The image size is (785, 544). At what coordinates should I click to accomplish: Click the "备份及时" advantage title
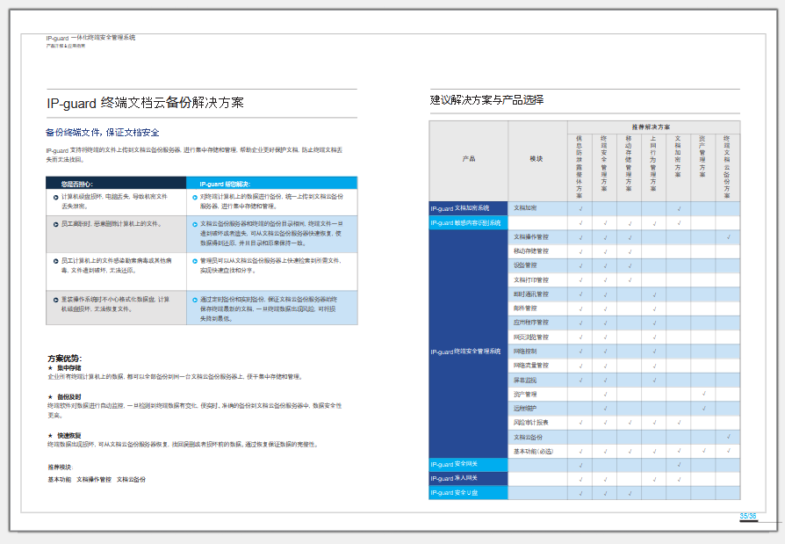click(69, 396)
